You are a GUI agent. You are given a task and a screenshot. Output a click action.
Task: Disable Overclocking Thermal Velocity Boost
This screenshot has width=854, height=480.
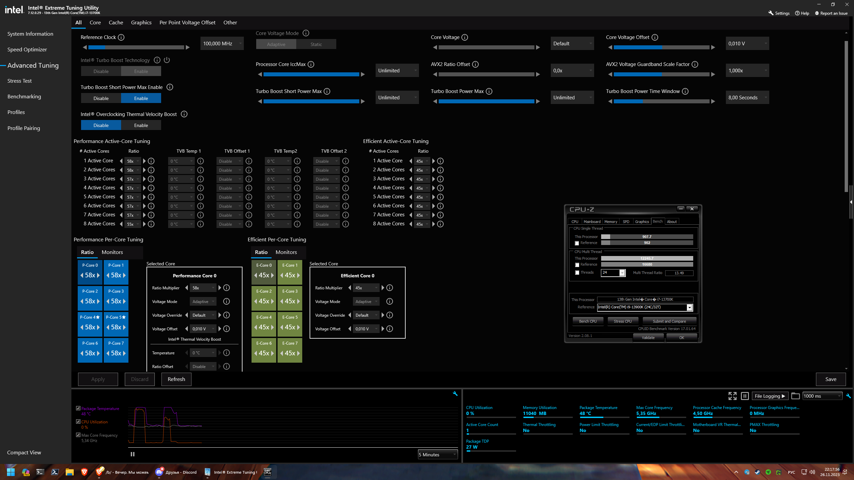click(101, 125)
